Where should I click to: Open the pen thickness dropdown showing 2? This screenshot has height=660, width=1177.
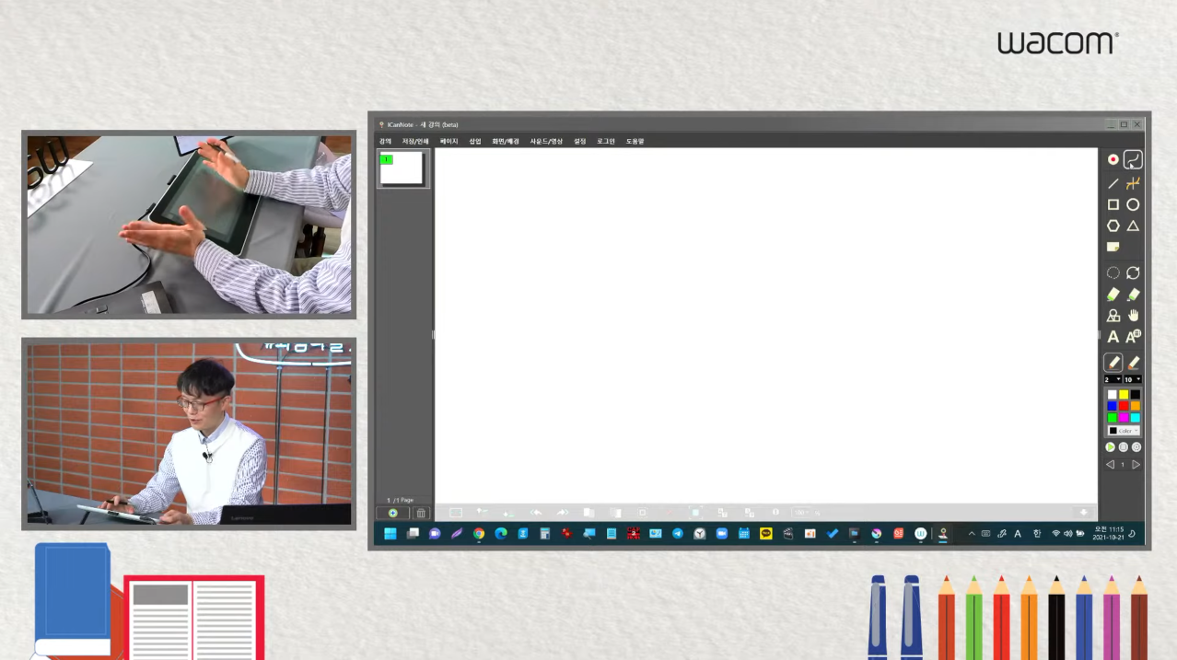click(1113, 379)
